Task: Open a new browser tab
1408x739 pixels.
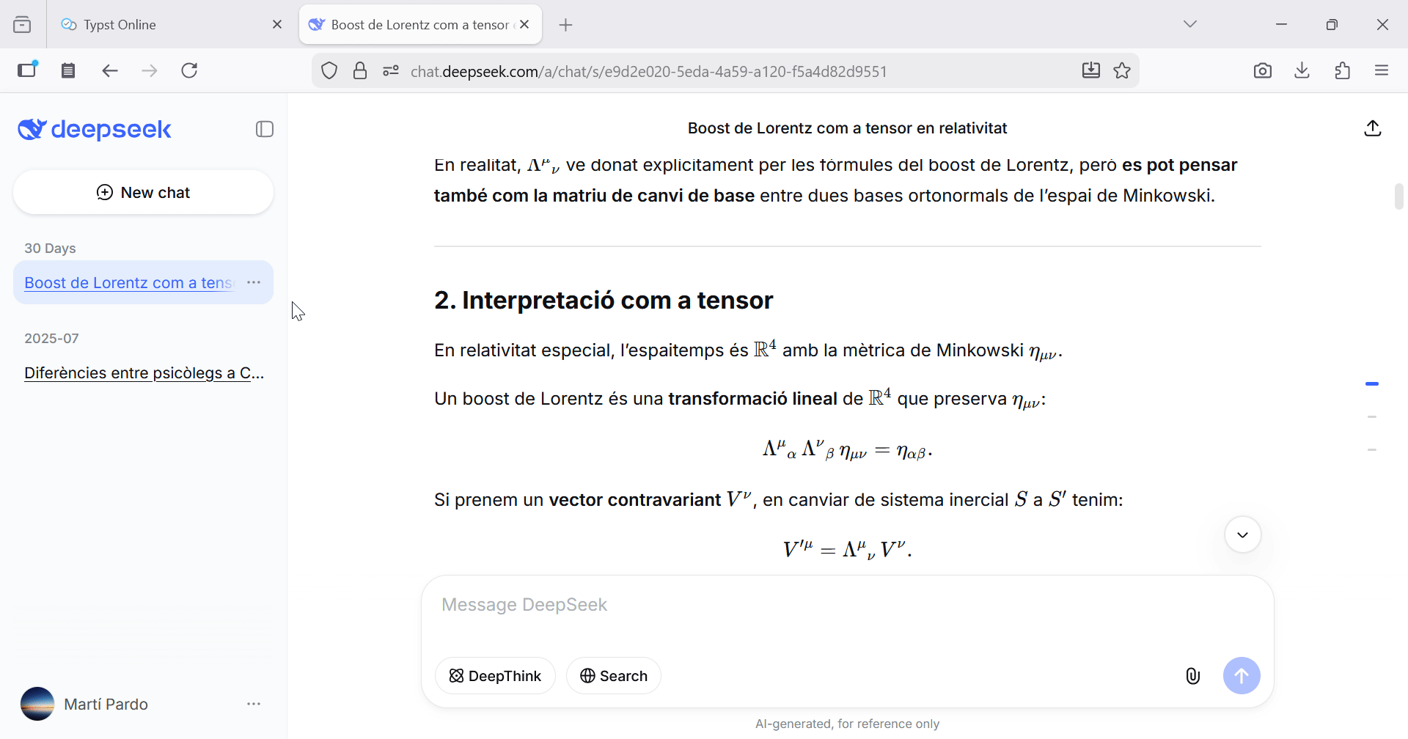Action: 565,25
